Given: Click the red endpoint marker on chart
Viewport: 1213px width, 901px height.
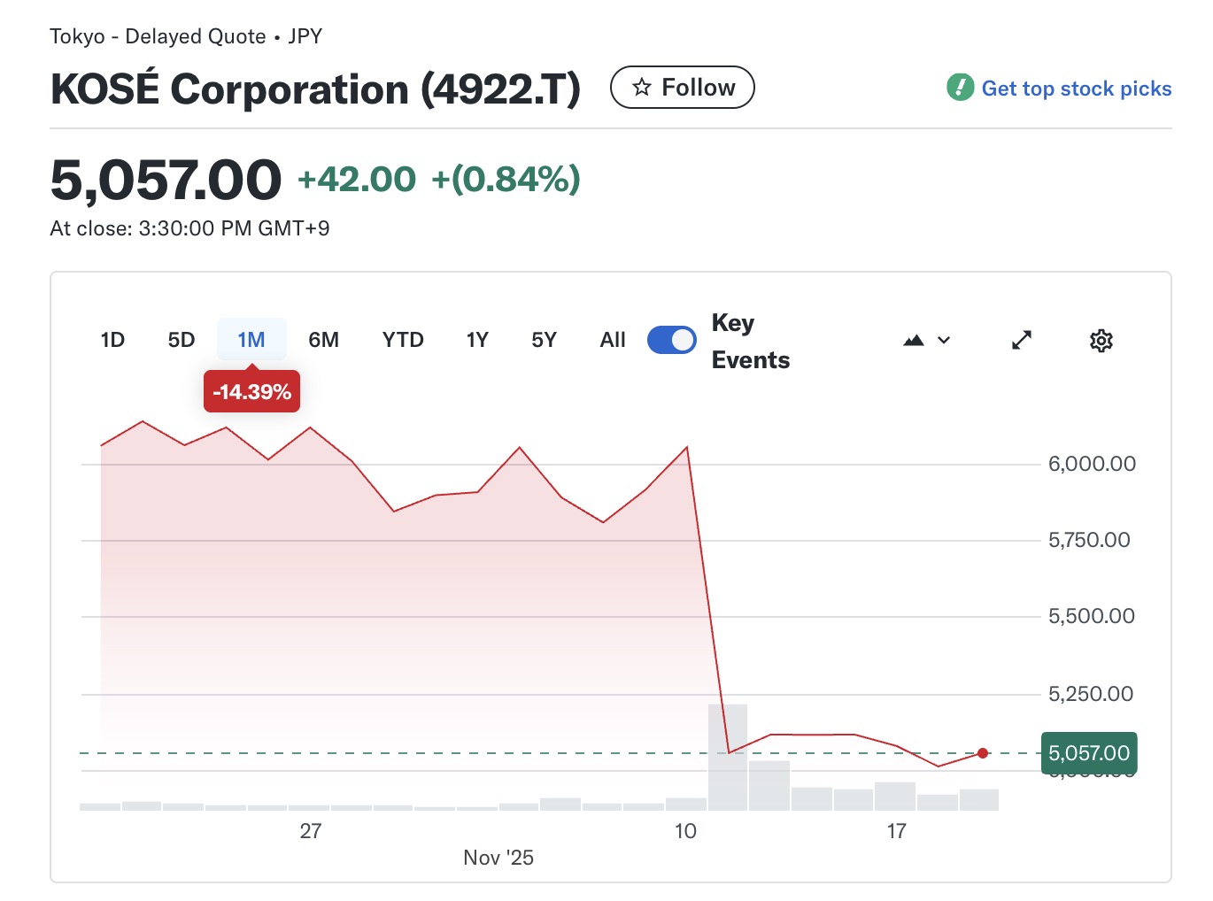Looking at the screenshot, I should tap(983, 753).
